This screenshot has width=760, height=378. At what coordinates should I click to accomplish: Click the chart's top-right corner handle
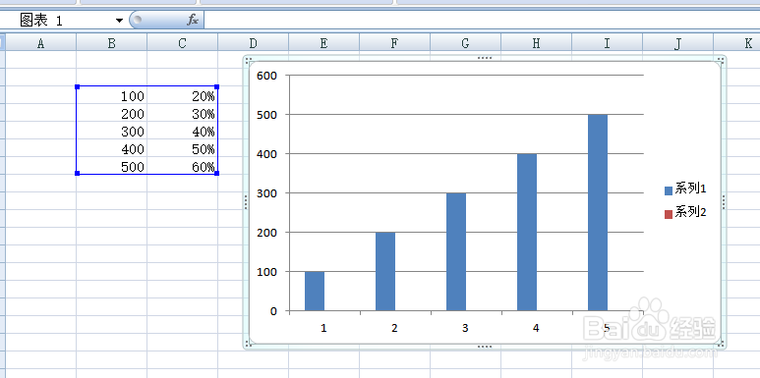pyautogui.click(x=722, y=60)
